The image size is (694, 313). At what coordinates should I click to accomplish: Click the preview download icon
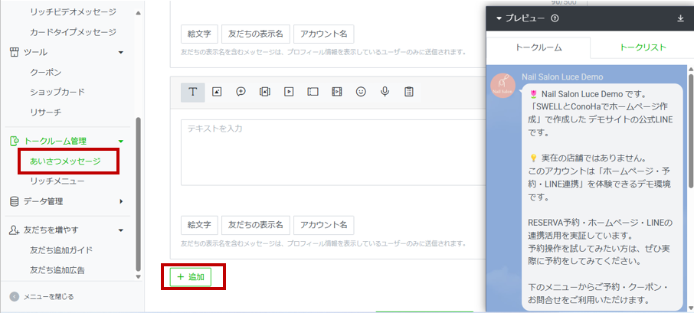pos(681,18)
